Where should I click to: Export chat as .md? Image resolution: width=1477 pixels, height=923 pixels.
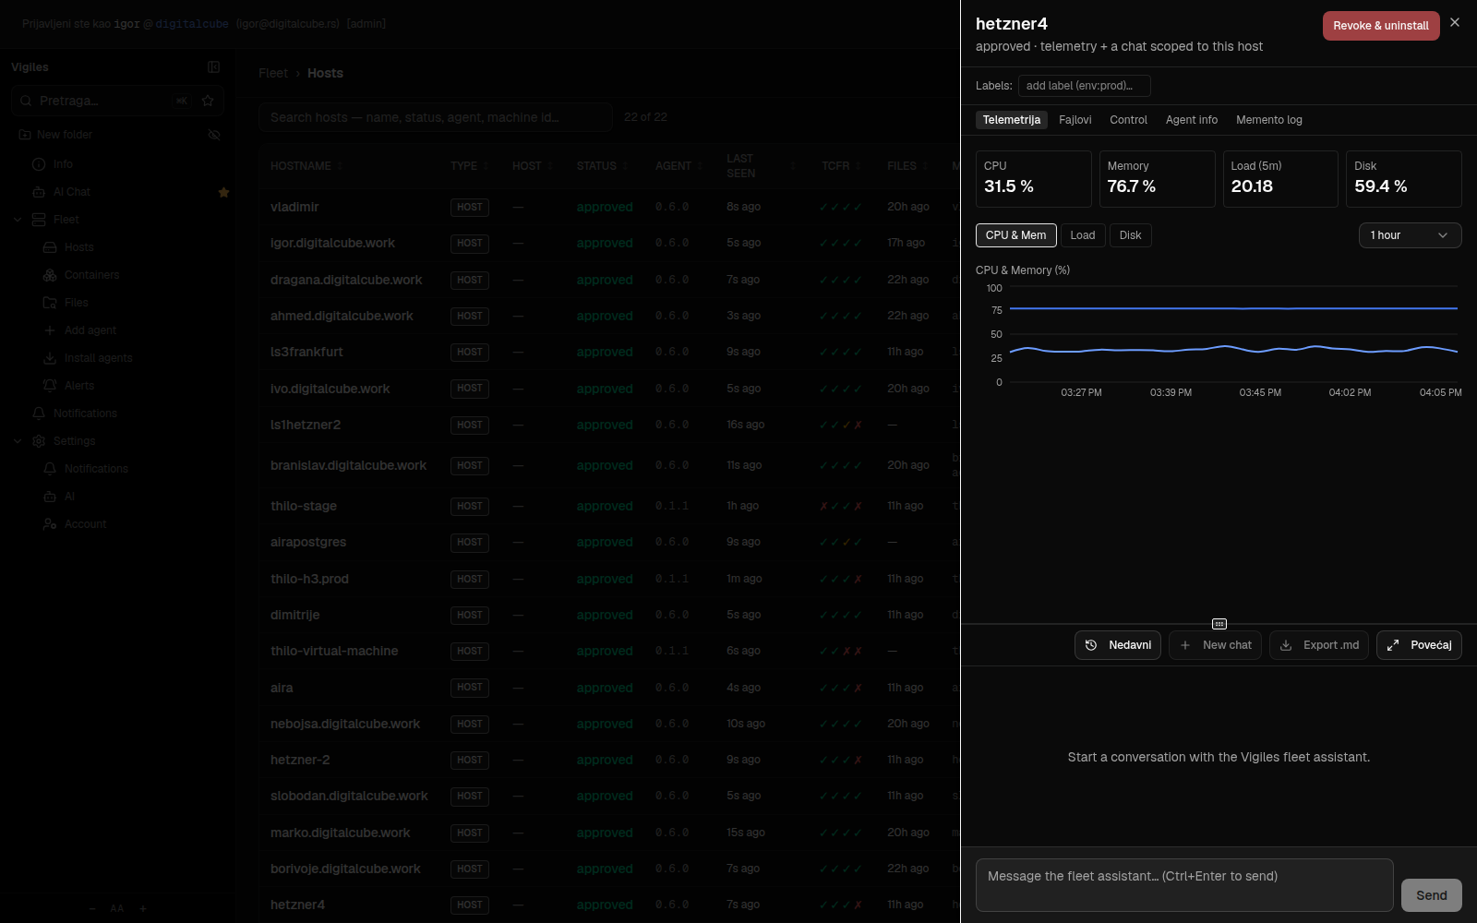1319,645
